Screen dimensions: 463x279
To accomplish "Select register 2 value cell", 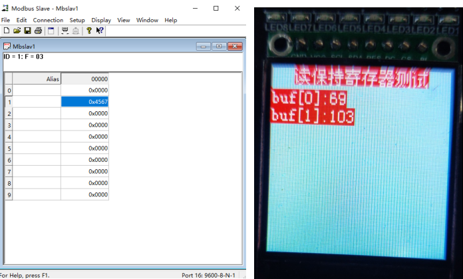I will 84,113.
